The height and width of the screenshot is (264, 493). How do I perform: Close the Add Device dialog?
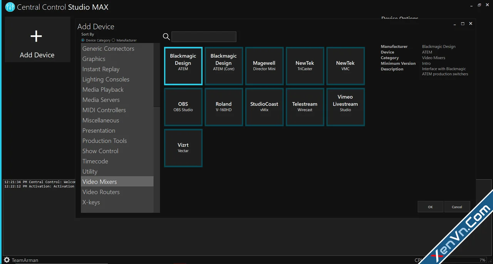471,23
